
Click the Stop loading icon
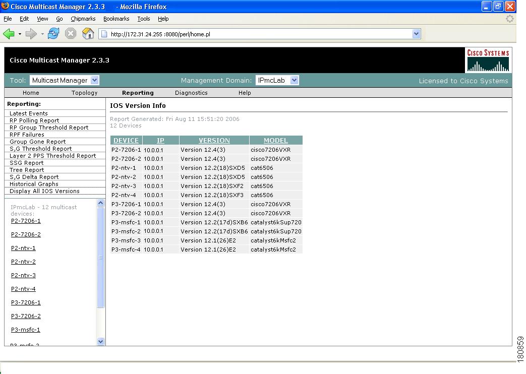71,34
